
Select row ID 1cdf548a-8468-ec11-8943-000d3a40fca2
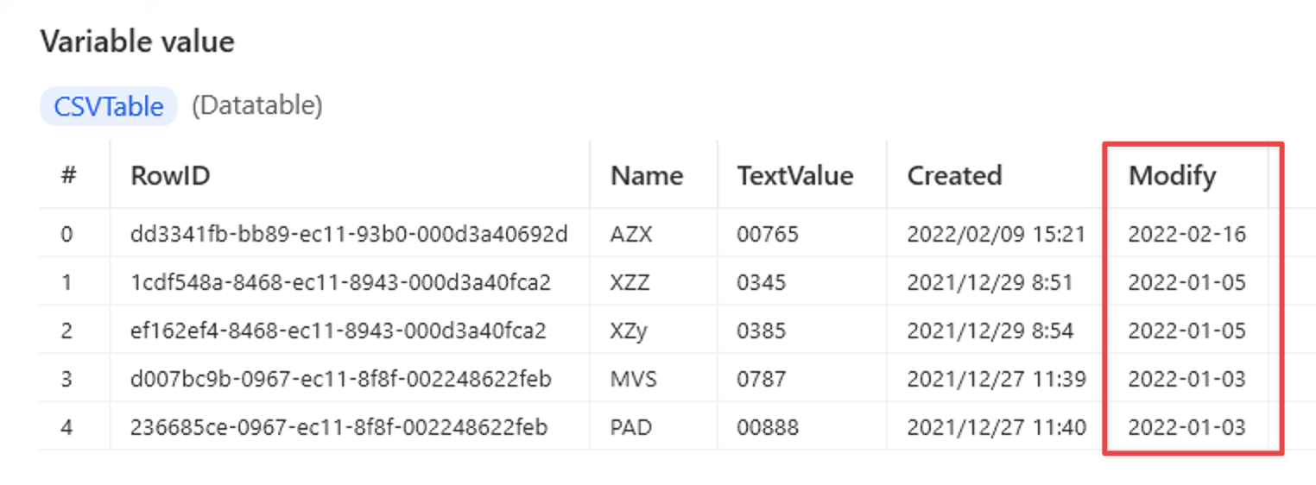[340, 281]
